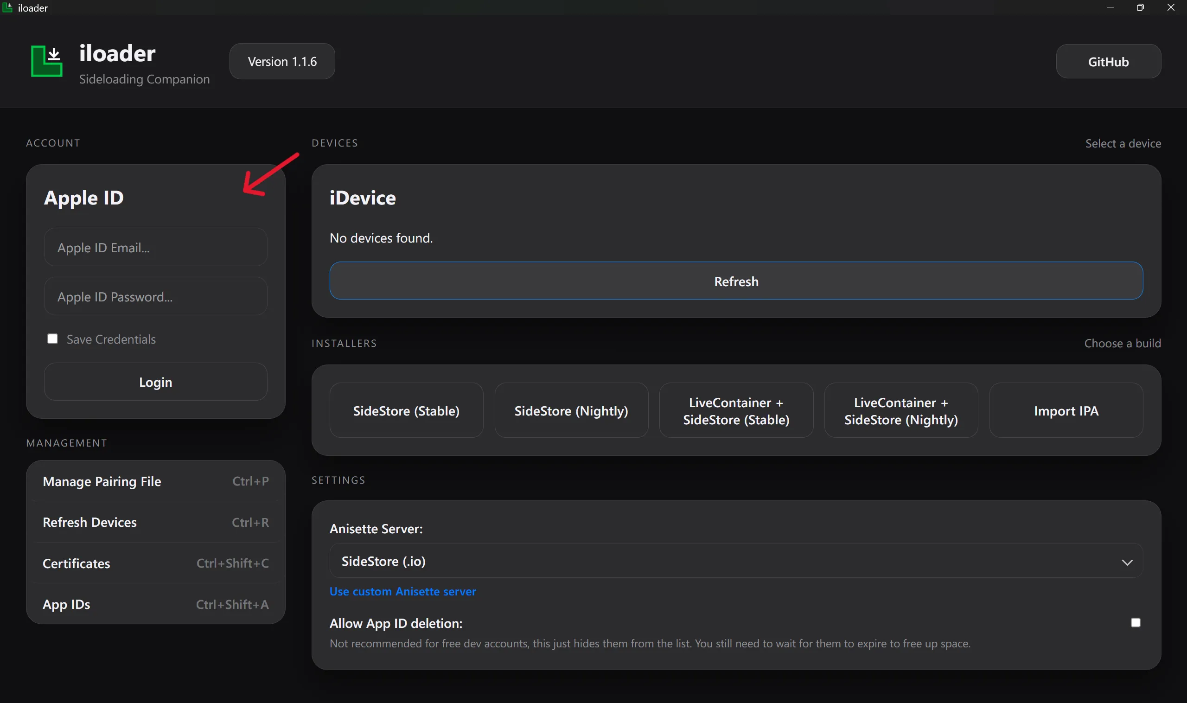Open the Anisette Server dropdown
The height and width of the screenshot is (703, 1187).
[735, 561]
